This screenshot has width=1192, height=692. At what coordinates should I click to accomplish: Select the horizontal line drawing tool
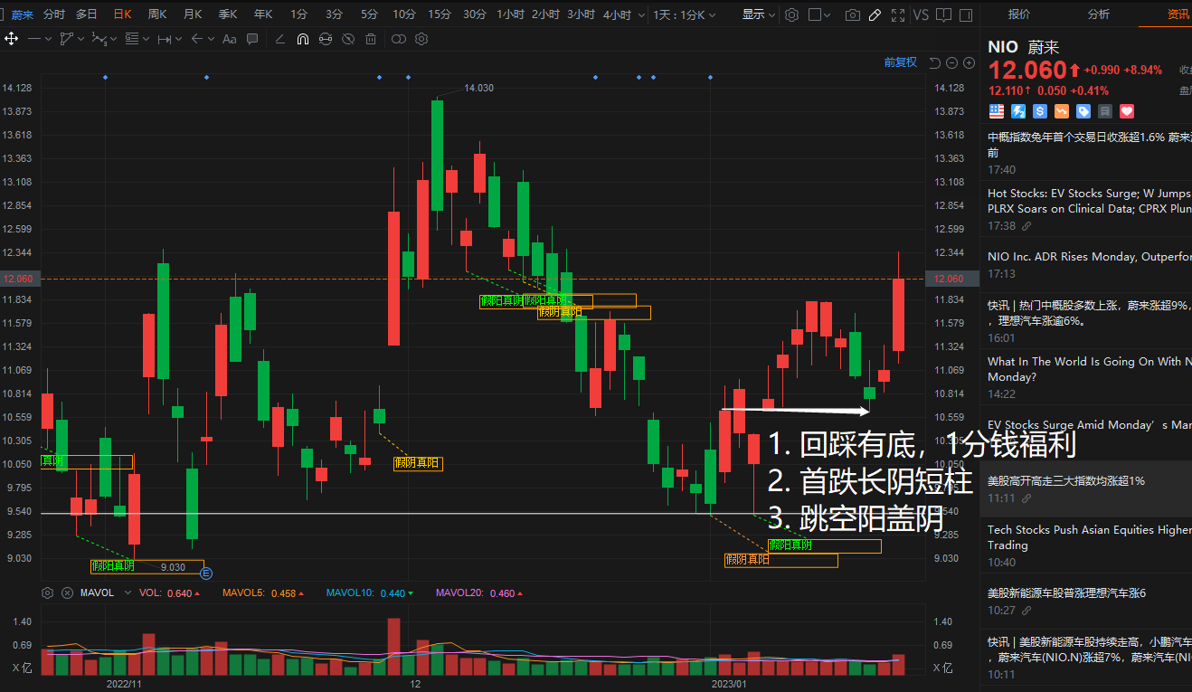click(34, 39)
